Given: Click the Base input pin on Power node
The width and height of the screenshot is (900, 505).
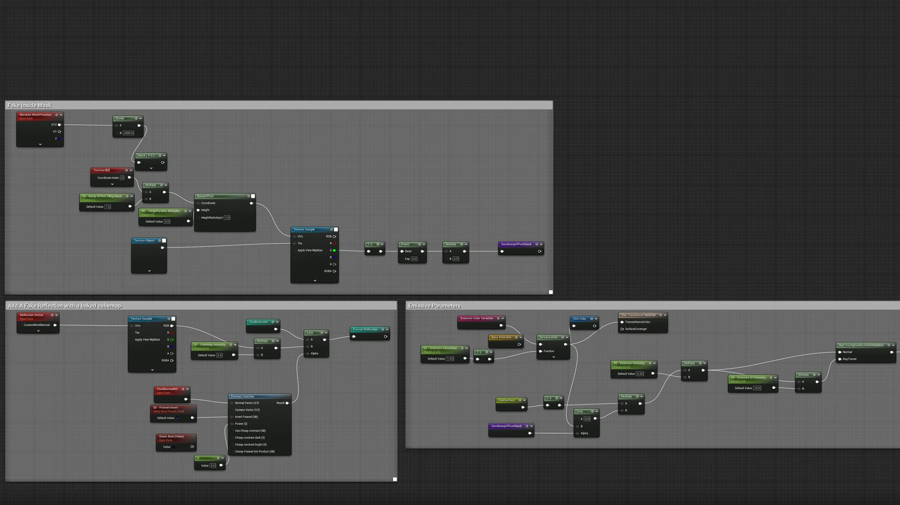Looking at the screenshot, I should click(x=402, y=251).
